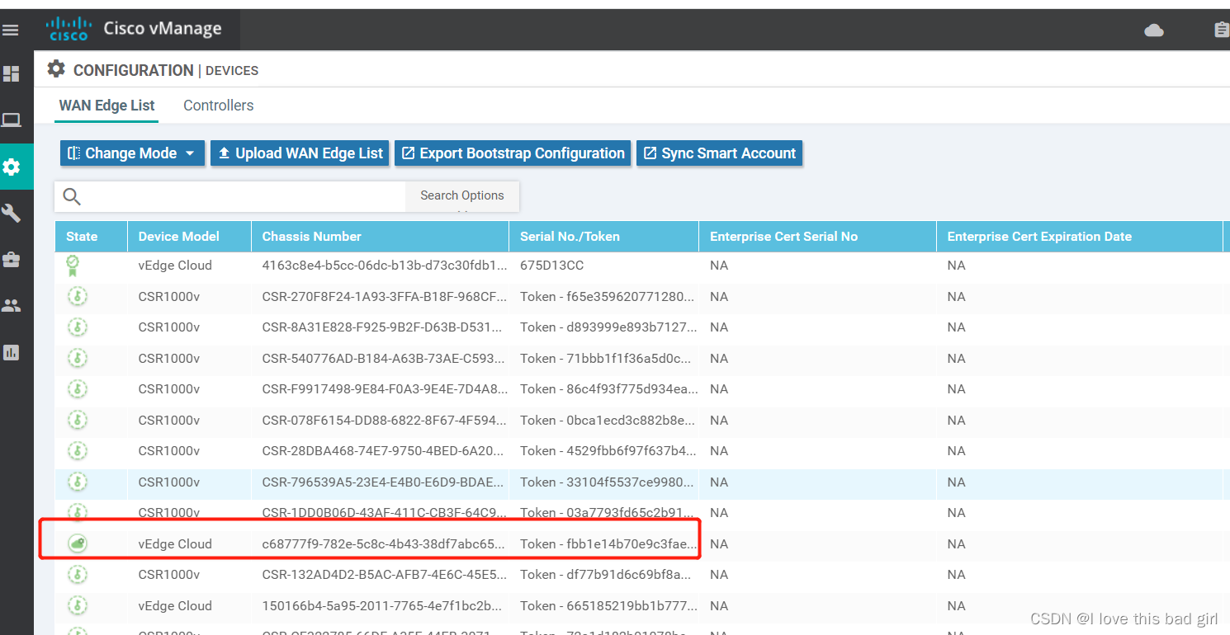This screenshot has width=1230, height=635.
Task: Select token 0bca1ecd3c882b8e cell
Action: 603,421
